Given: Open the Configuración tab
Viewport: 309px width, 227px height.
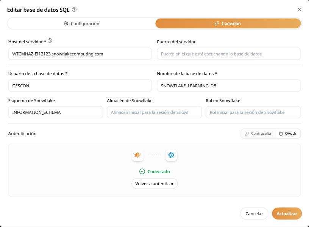Looking at the screenshot, I should 81,24.
